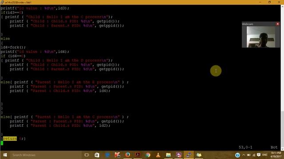Click the terminal vertical scrollbar thumb
This screenshot has width=284, height=159.
(282, 129)
